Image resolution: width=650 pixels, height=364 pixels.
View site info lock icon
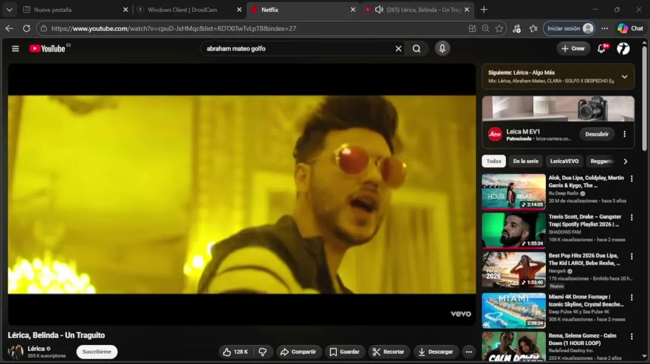(44, 28)
